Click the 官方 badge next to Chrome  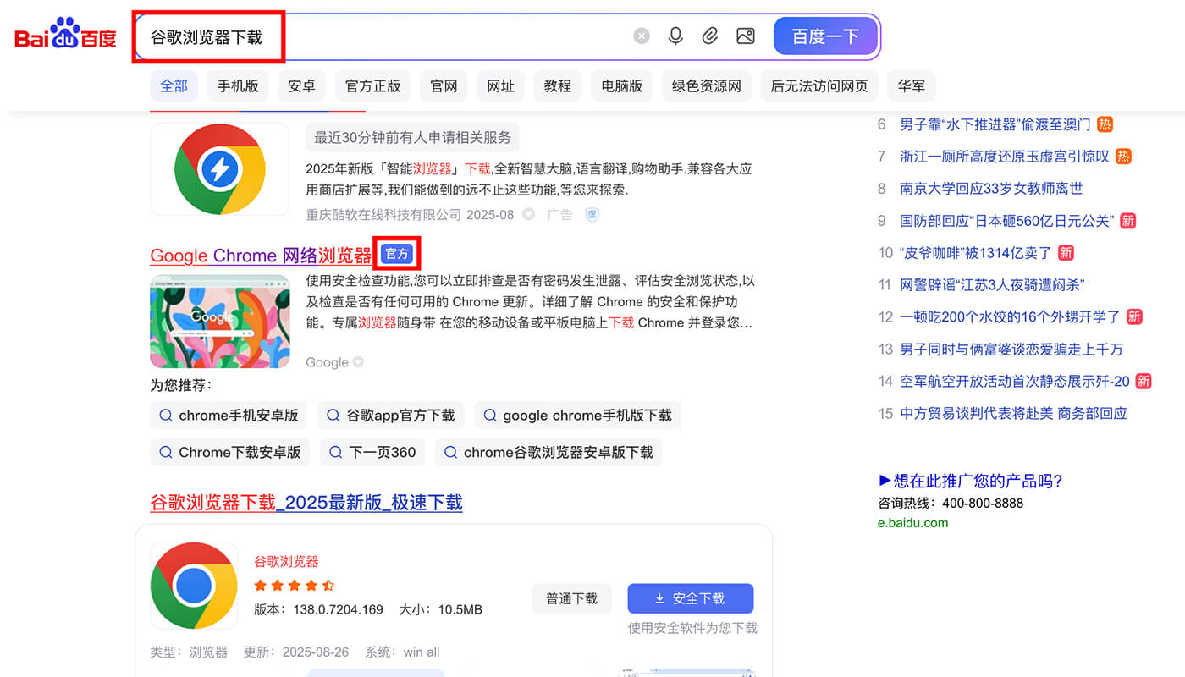point(397,254)
